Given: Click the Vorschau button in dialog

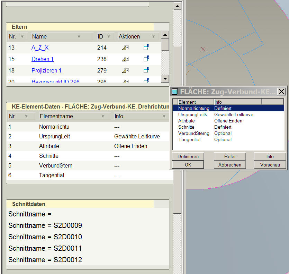Looking at the screenshot, I should pos(270,165).
